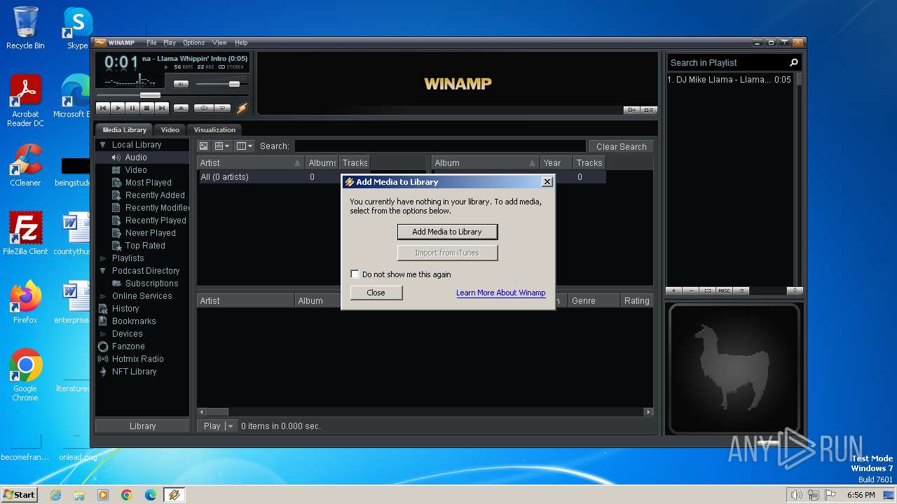
Task: Open the pane layout dropdown beside Search
Action: (222, 146)
